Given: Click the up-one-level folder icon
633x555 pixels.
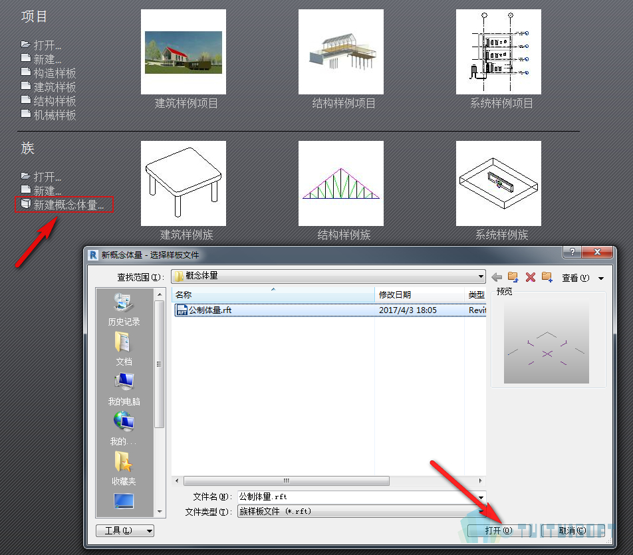Looking at the screenshot, I should [513, 277].
